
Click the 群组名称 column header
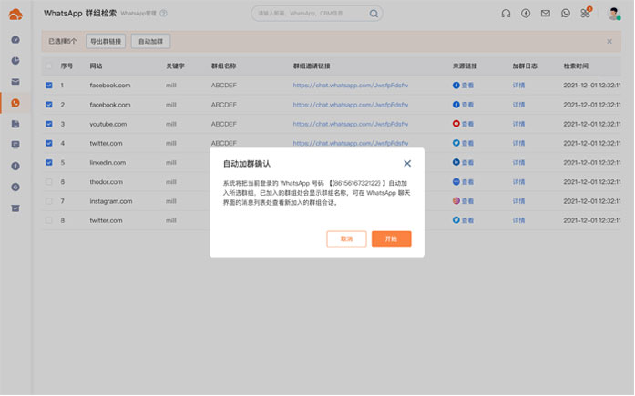[223, 66]
